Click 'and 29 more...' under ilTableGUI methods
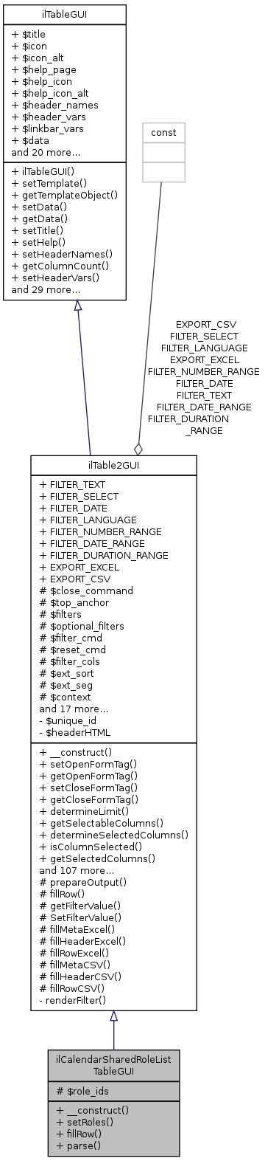 point(46,290)
